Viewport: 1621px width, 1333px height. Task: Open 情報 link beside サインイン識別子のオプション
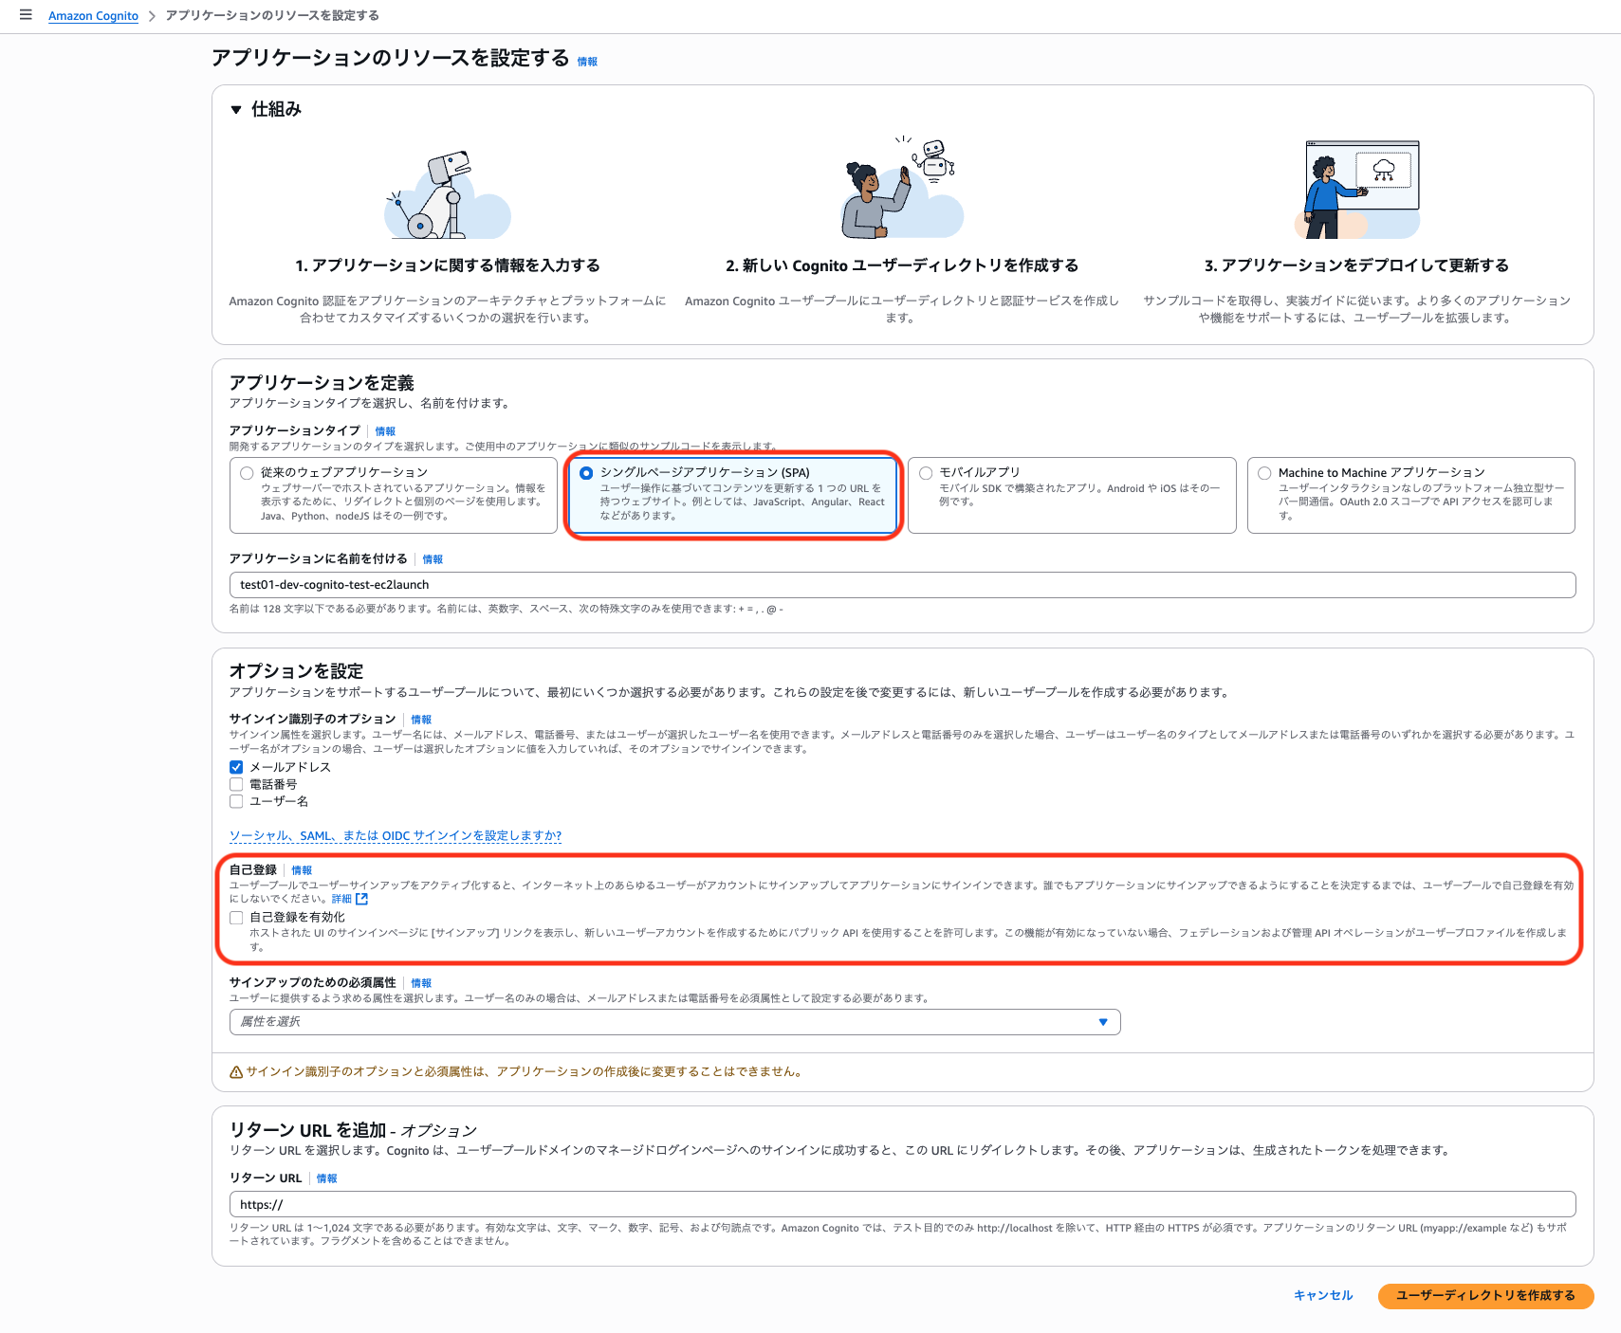(x=421, y=720)
